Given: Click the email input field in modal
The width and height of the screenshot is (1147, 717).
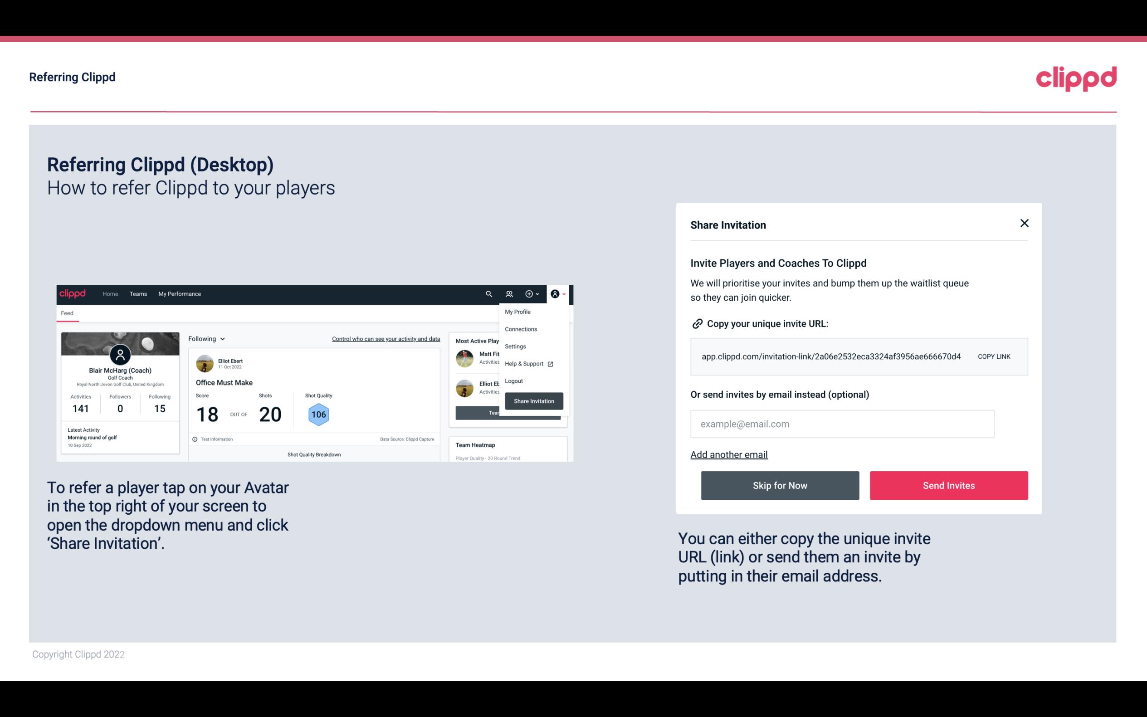Looking at the screenshot, I should tap(842, 424).
